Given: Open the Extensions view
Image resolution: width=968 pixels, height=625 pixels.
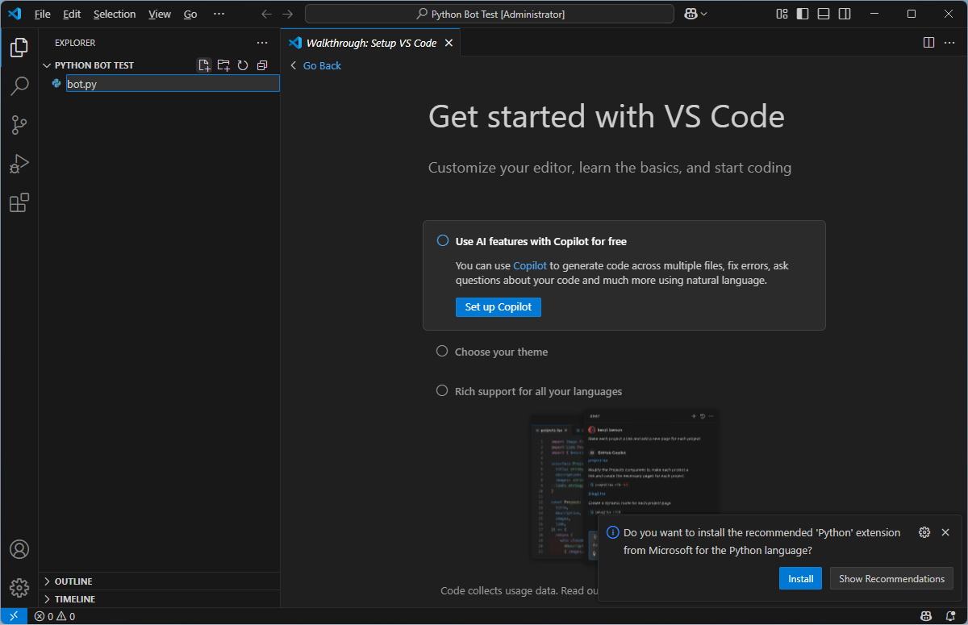Looking at the screenshot, I should click(19, 202).
